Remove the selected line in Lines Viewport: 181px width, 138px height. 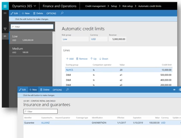82,59
